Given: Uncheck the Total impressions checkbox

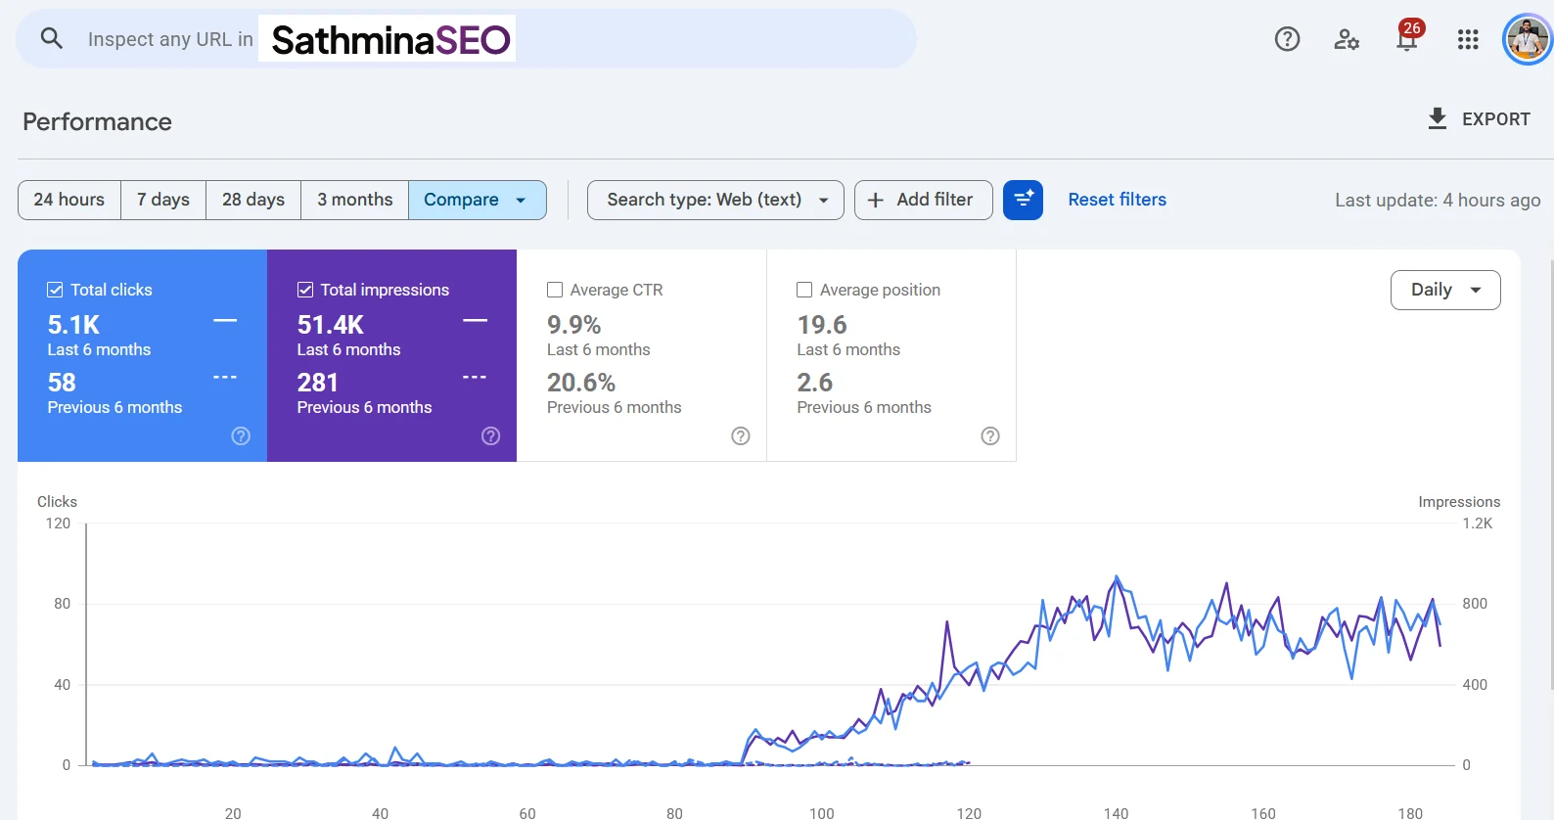Looking at the screenshot, I should (x=305, y=290).
